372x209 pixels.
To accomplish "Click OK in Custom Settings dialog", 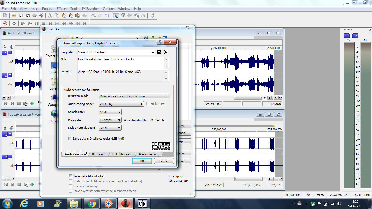I will [142, 161].
